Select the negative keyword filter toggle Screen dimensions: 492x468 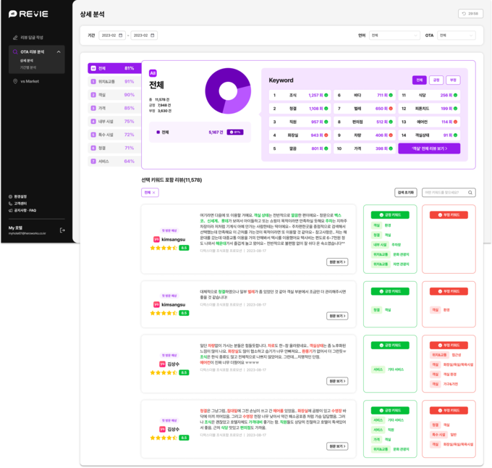pos(453,80)
